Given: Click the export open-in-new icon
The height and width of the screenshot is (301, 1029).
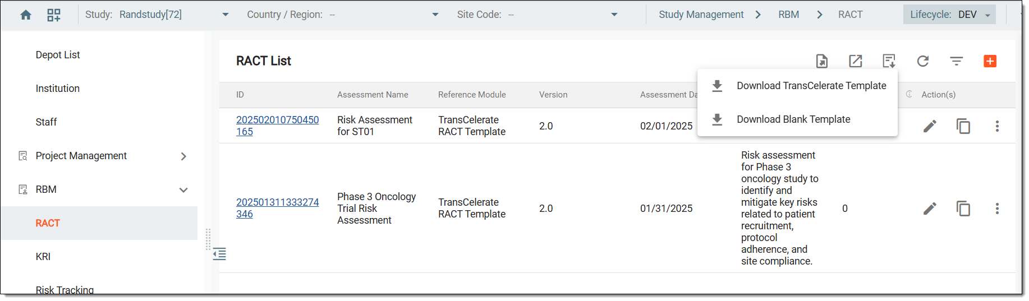Looking at the screenshot, I should coord(856,61).
